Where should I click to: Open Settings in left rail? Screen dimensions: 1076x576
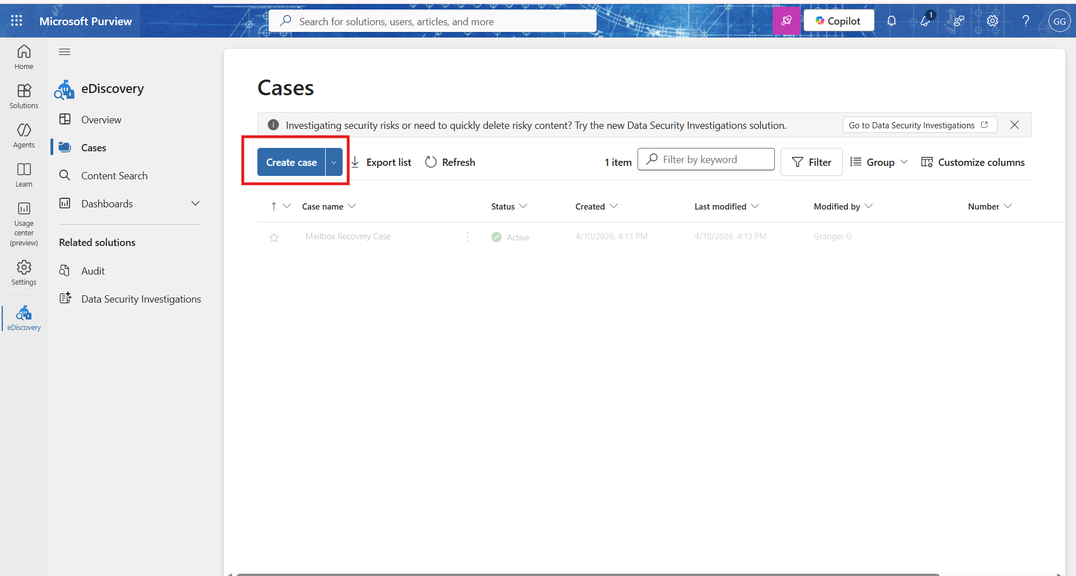(x=24, y=273)
